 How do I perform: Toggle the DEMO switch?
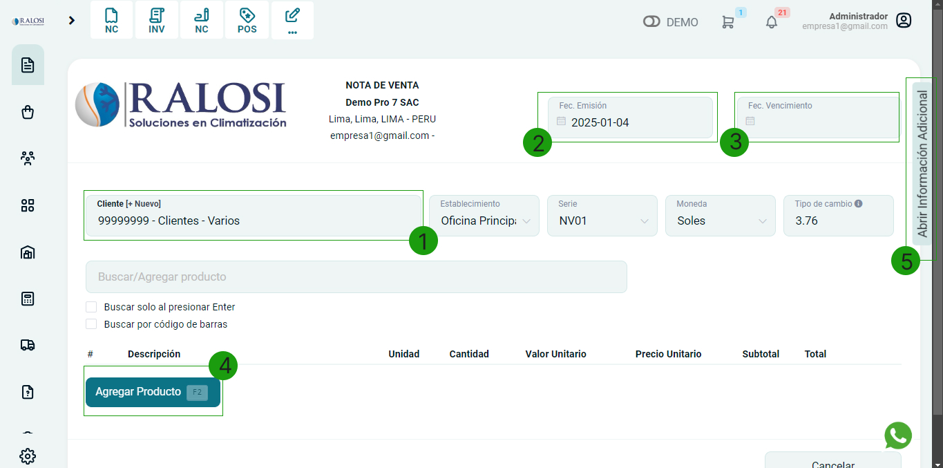(651, 22)
